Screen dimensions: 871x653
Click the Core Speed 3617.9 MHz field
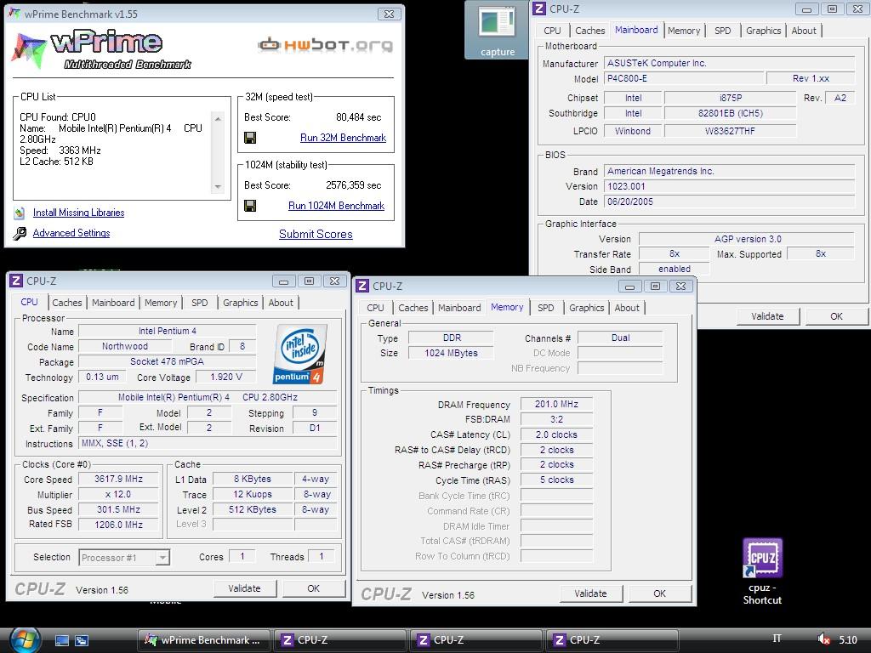(x=118, y=480)
